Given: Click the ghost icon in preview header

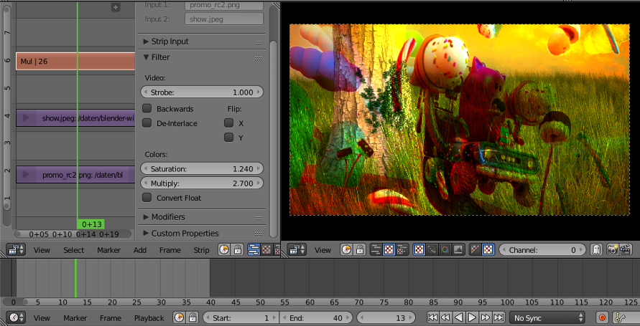Looking at the screenshot, I should coord(596,250).
